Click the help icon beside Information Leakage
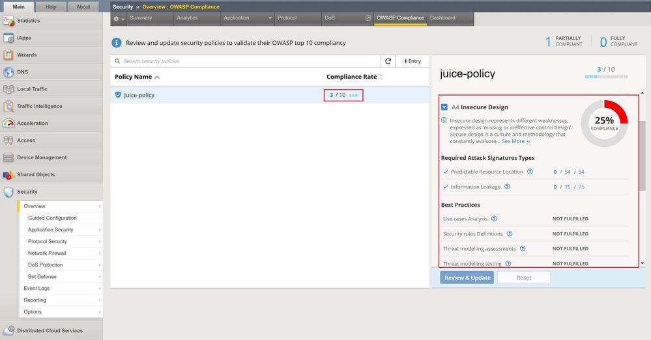Screen dimensions: 651x340 pos(507,187)
